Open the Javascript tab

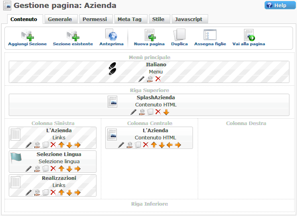click(x=189, y=19)
